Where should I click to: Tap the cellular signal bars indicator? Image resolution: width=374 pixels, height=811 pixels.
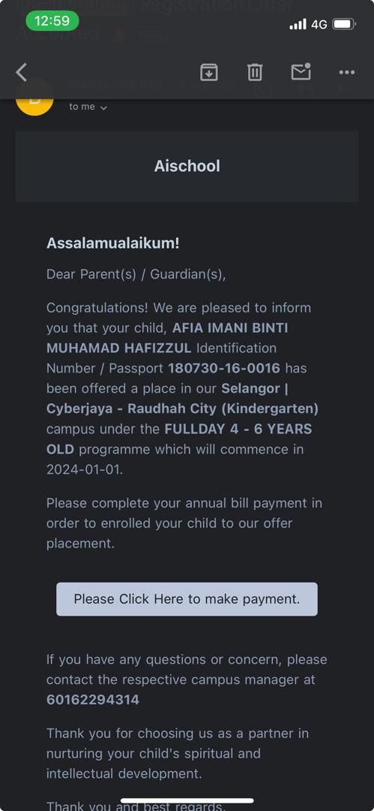298,24
